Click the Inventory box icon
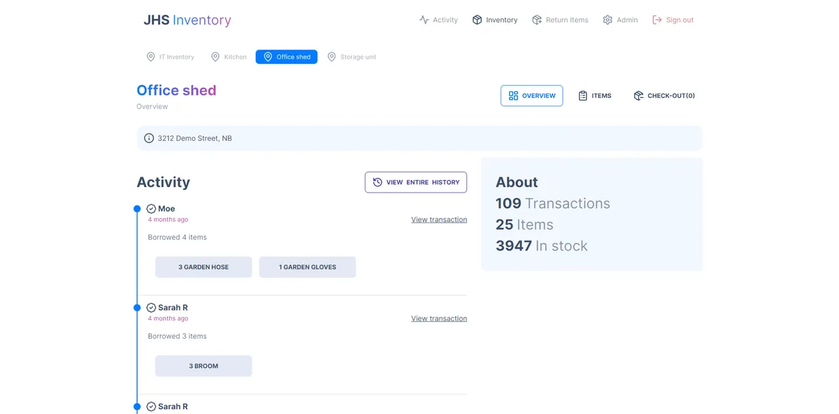The image size is (839, 414). (x=477, y=20)
